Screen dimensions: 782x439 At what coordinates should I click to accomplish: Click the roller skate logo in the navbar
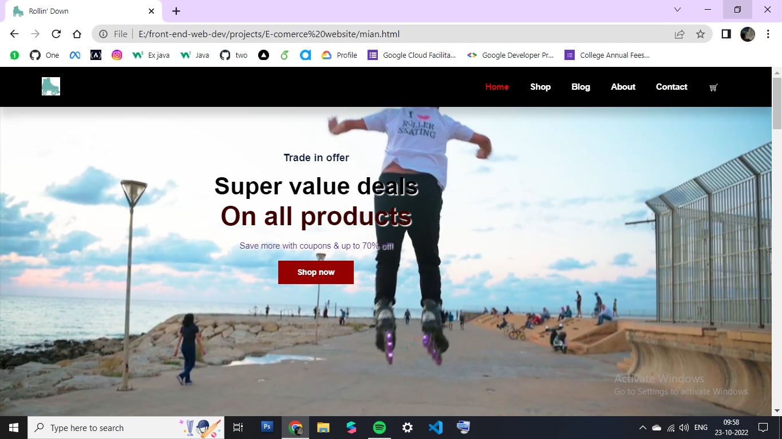point(50,86)
